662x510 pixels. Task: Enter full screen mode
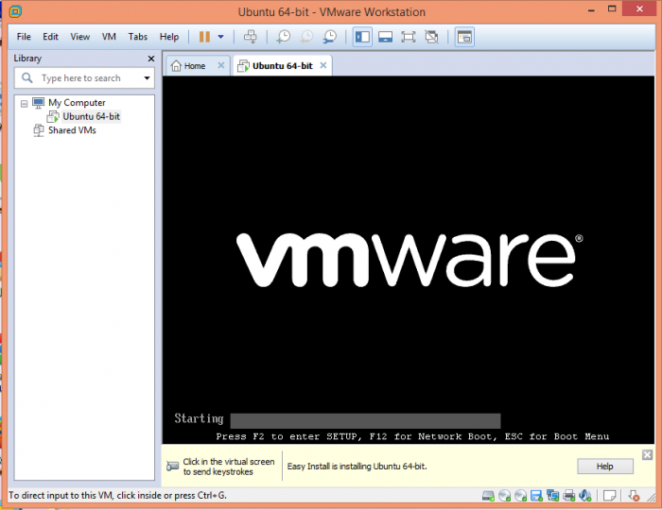pos(409,37)
